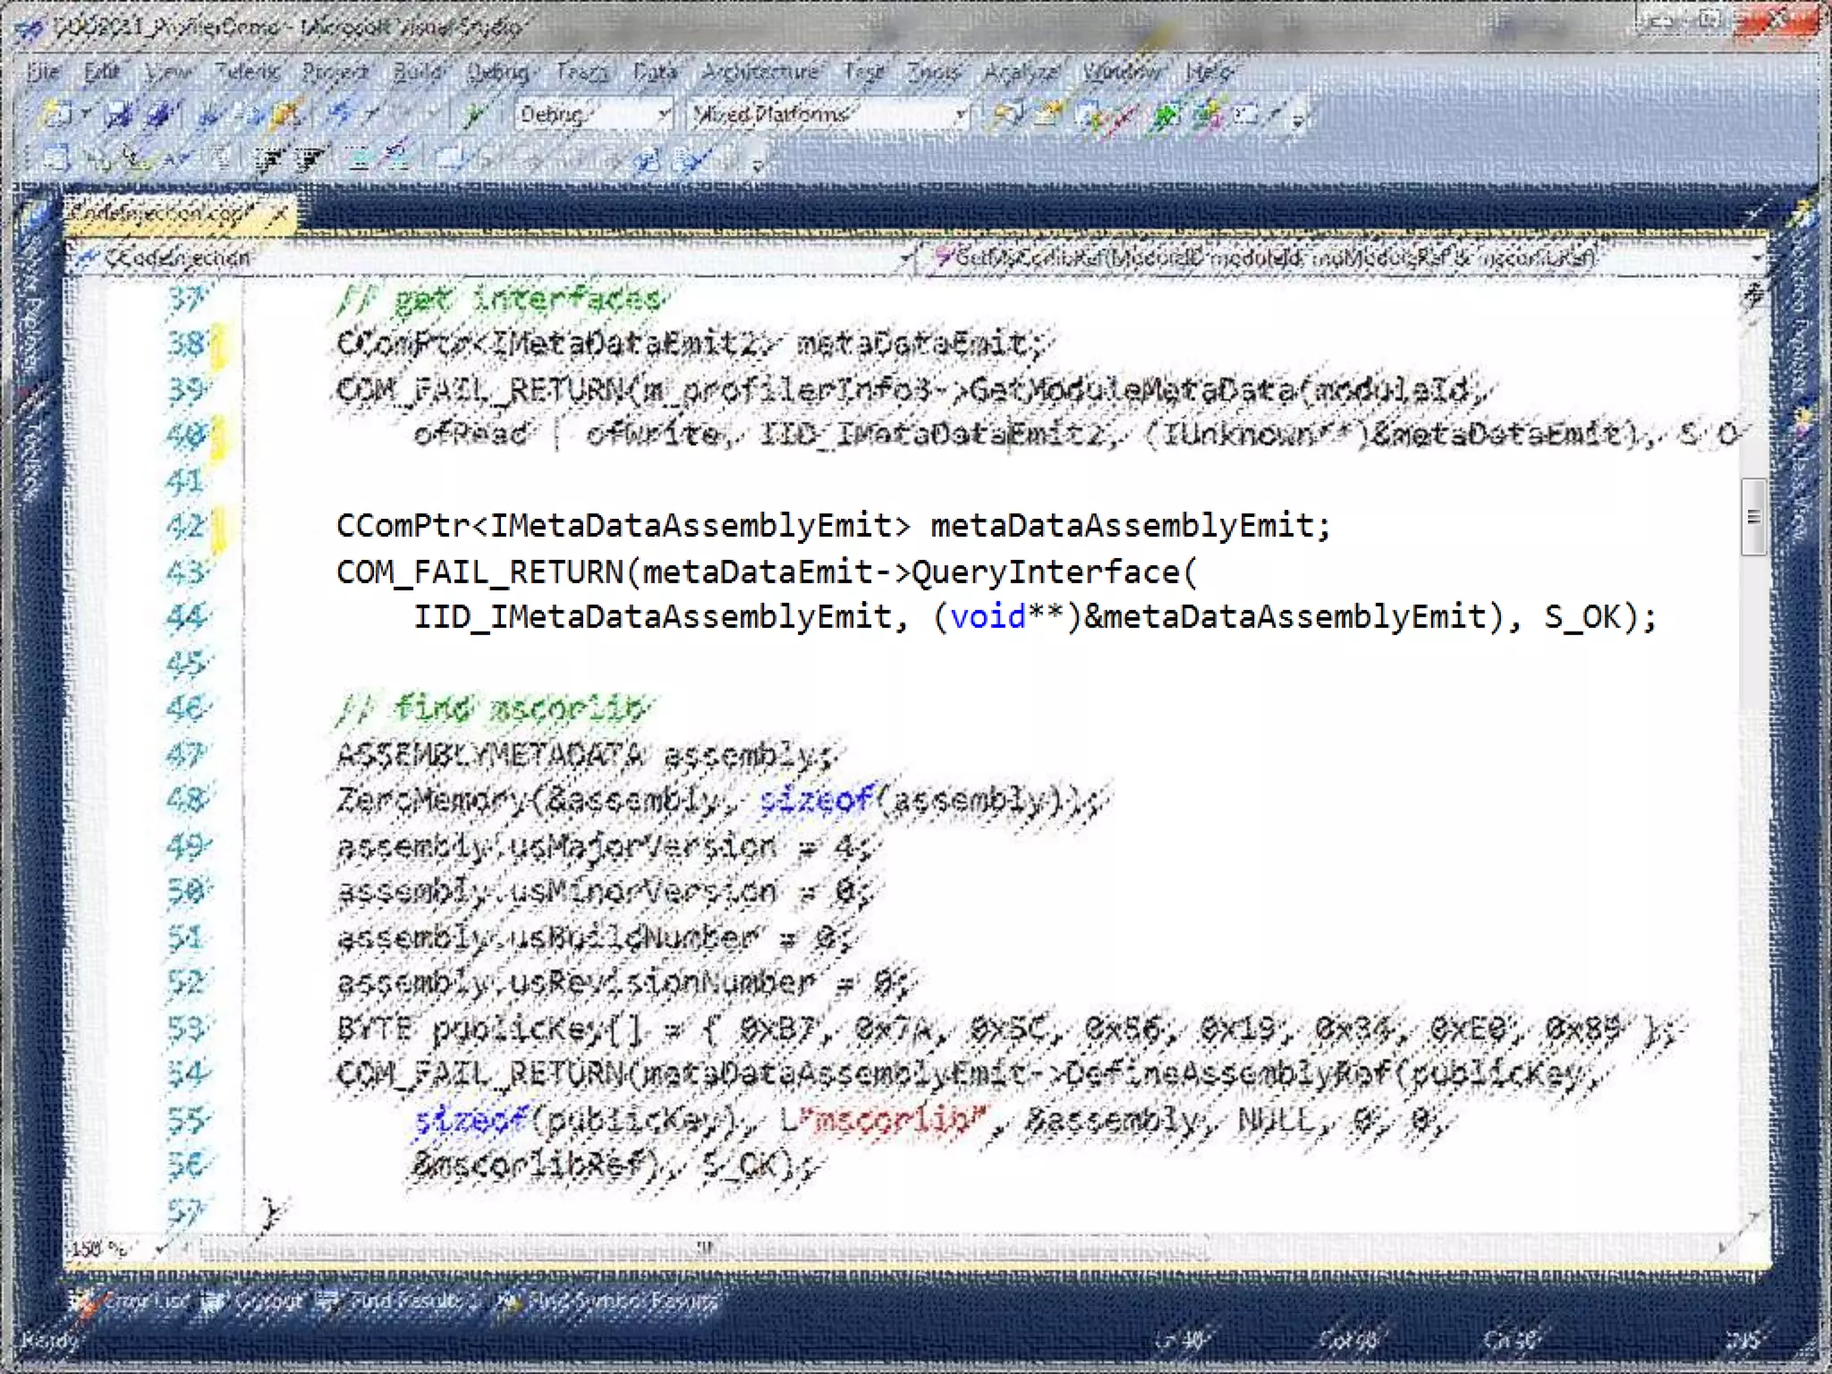Close the CodeInjection.cpp document tab
Viewport: 1832px width, 1374px height.
tap(279, 214)
